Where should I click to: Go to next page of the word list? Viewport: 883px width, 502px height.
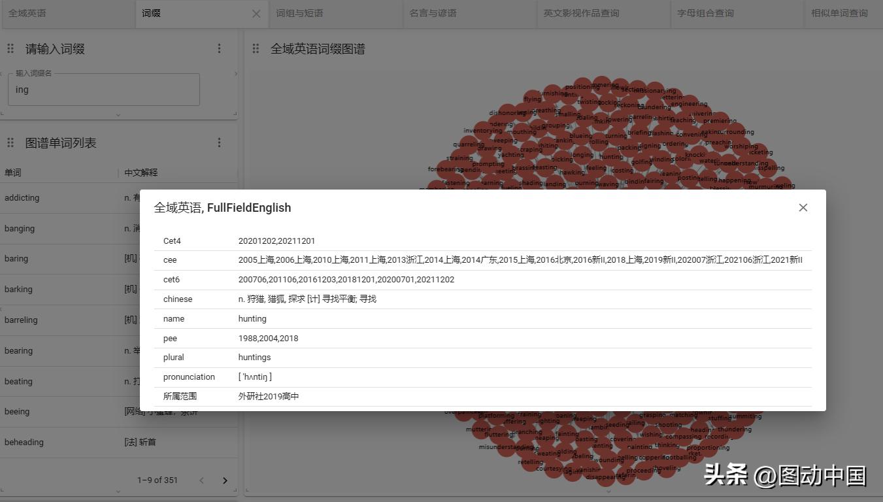225,480
